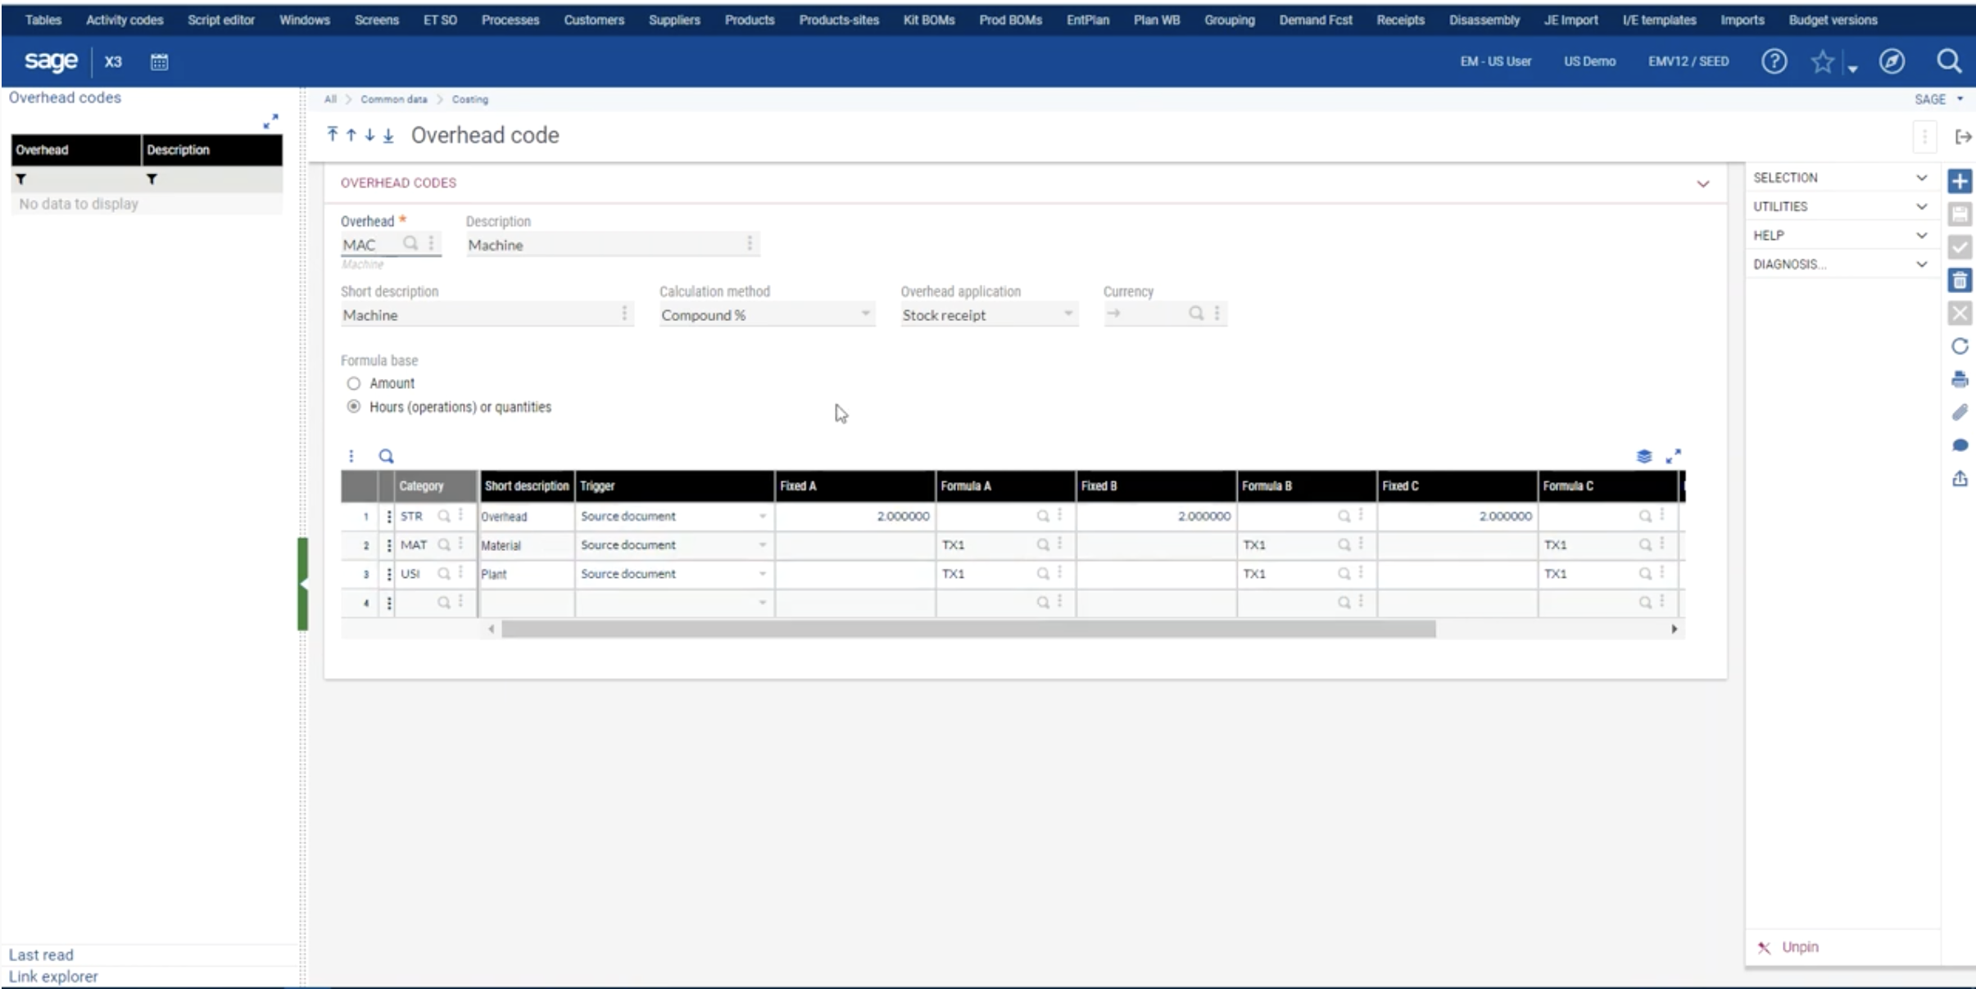This screenshot has height=989, width=1976.
Task: Refresh the overhead code record
Action: 1961,345
